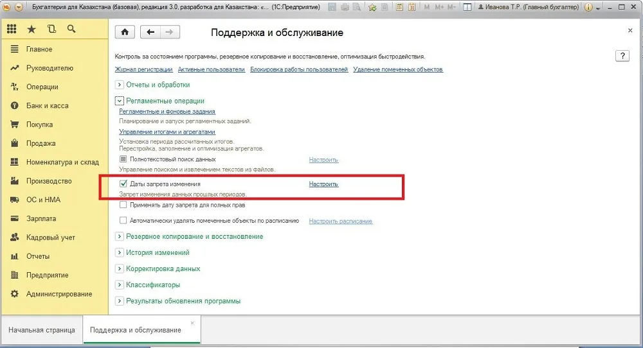Open the dropdown arrow next to info icon
643x348 pixels.
598,8
